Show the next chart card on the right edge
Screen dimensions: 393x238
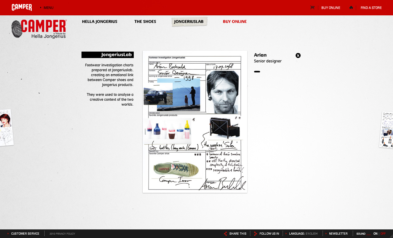pos(387,130)
